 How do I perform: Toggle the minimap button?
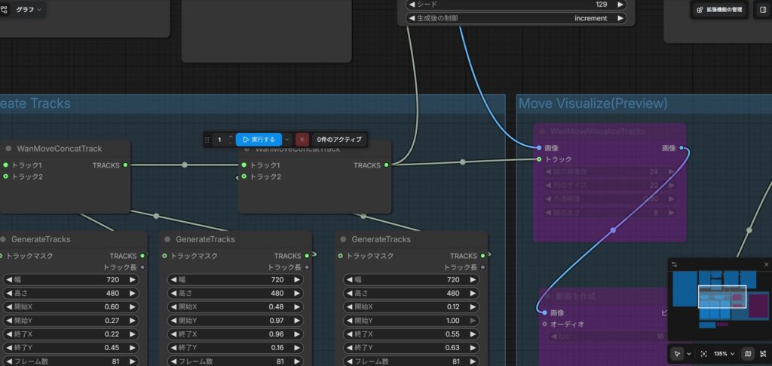747,353
